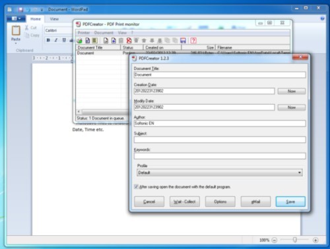
Task: Toggle Bold formatting in WordPad ribbon
Action: tap(48, 40)
